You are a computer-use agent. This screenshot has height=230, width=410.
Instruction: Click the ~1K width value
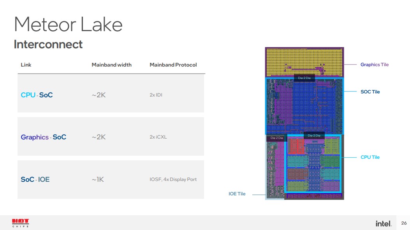point(98,179)
